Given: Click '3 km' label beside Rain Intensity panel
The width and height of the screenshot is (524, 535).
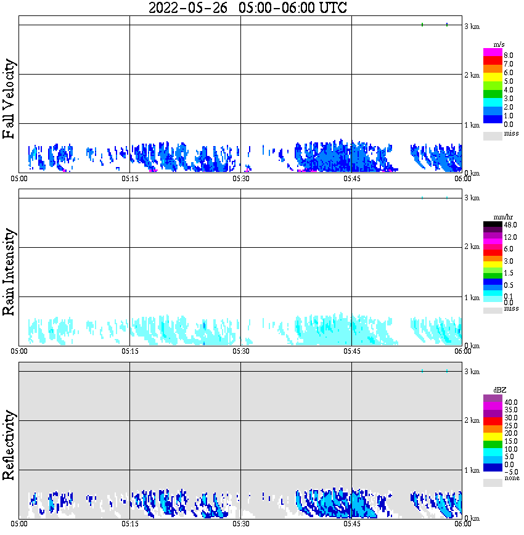Looking at the screenshot, I should tap(472, 198).
